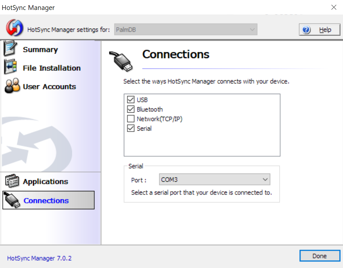Click the Done button
343x268 pixels.
pyautogui.click(x=320, y=255)
